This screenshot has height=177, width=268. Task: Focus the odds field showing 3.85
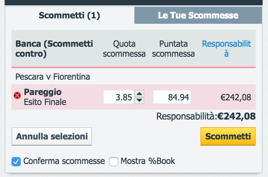119,97
